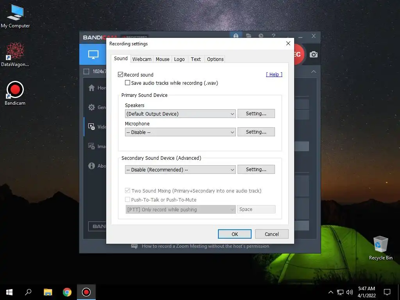Screen dimensions: 400x300
Task: Select Bandicam screen recording mode monitor icon
Action: click(93, 54)
